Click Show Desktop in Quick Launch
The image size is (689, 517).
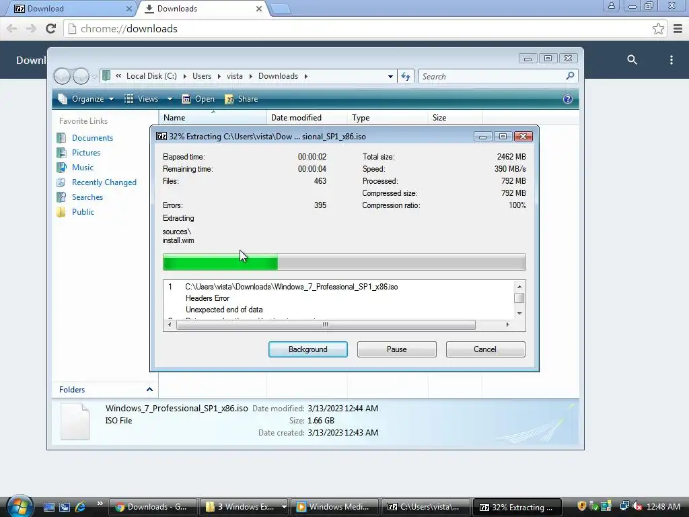tap(49, 507)
